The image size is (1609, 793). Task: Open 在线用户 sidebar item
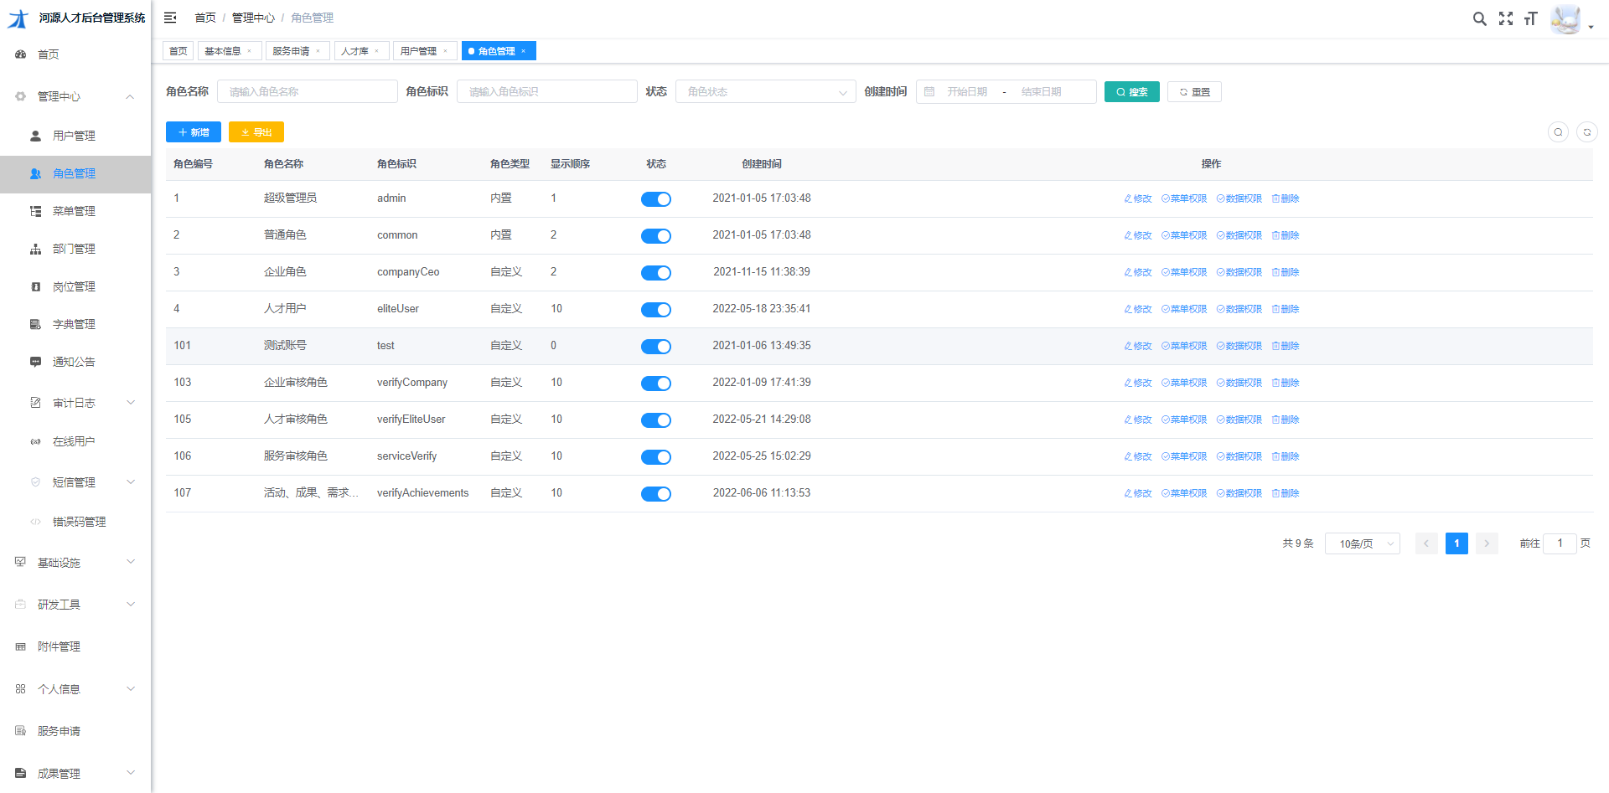click(74, 441)
